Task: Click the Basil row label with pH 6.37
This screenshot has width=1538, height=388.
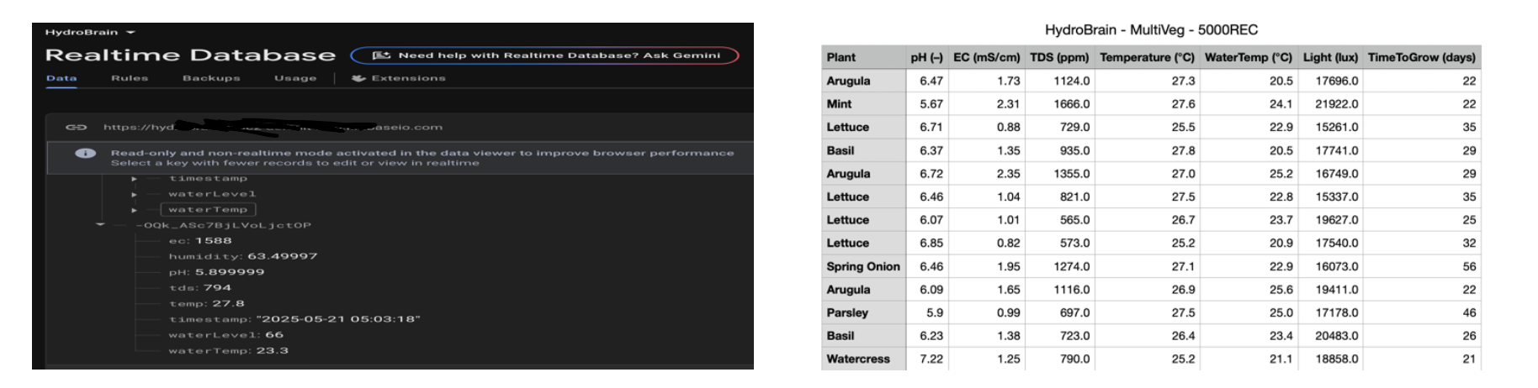Action: pyautogui.click(x=841, y=150)
